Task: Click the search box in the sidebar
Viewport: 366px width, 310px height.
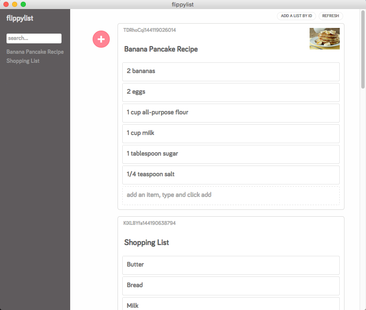Action: pos(34,38)
